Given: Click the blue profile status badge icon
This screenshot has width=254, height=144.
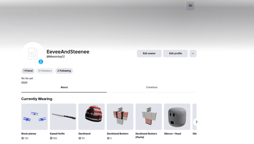Looking at the screenshot, I should coord(41,62).
